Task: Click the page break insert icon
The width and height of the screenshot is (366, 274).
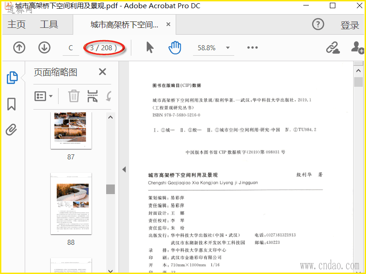Action: coord(92,96)
